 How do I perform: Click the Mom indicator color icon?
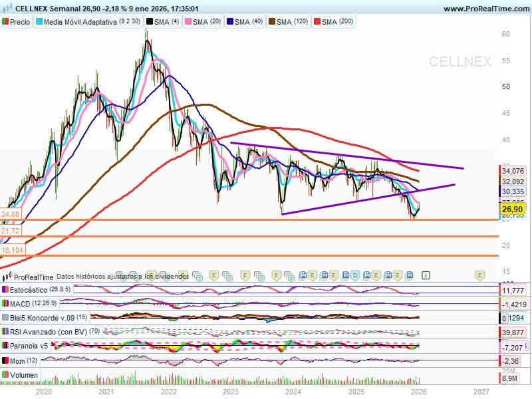6,360
